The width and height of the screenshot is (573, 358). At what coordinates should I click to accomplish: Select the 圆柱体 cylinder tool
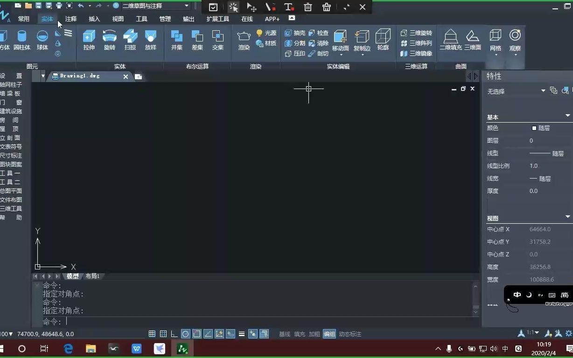point(22,40)
